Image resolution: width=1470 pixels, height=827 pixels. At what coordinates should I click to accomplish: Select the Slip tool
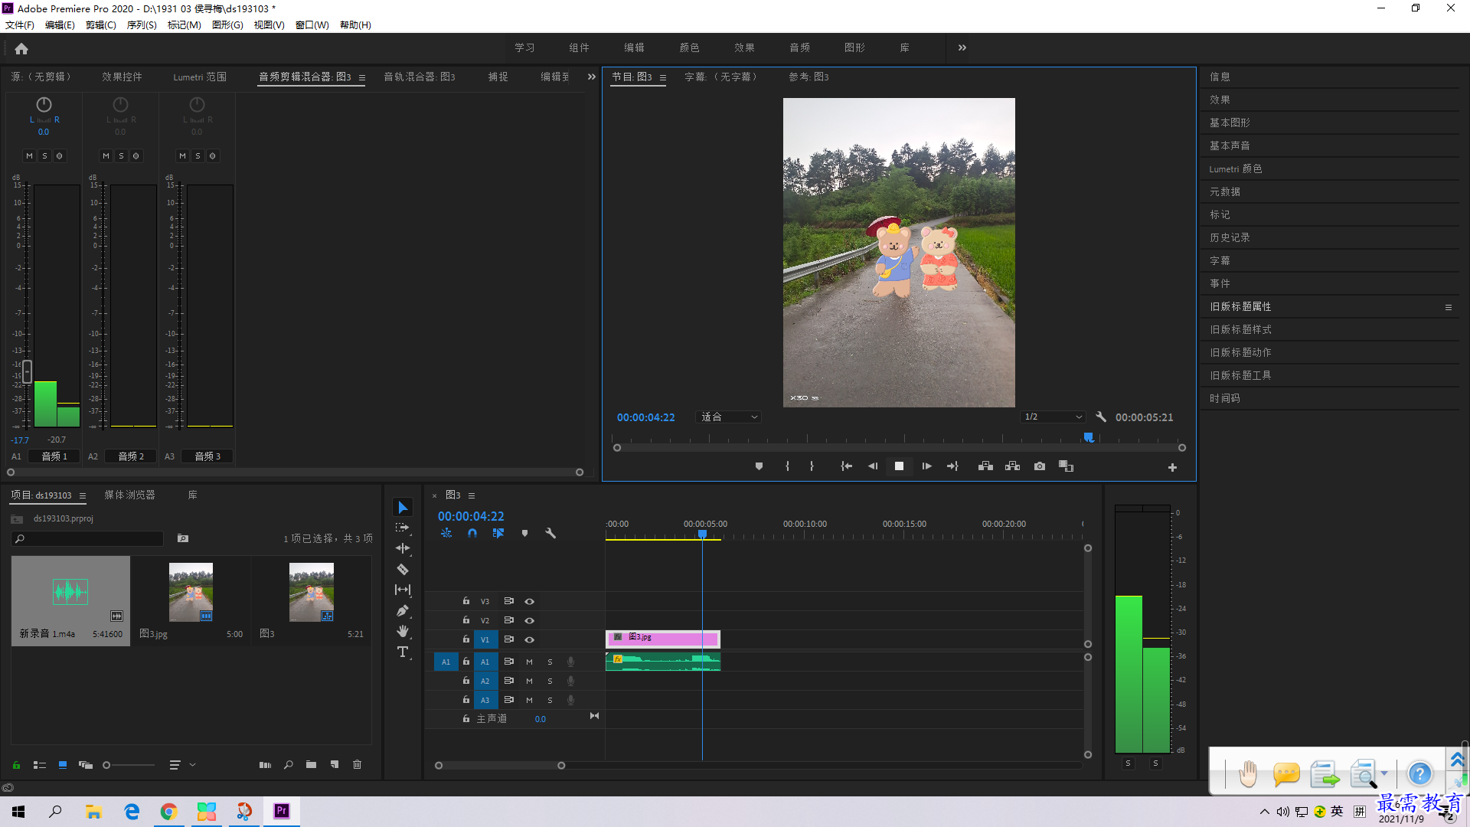point(403,590)
